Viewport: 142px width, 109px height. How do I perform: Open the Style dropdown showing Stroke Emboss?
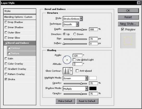[x=73, y=19]
